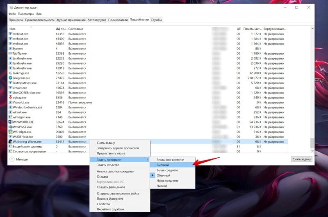Set priority to Высокий
The image size is (328, 217).
pyautogui.click(x=163, y=165)
